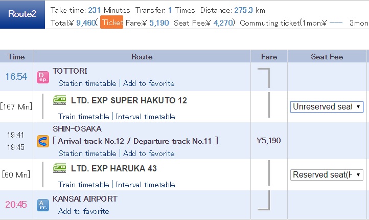Screen dimensions: 369x220
Task: Click the Seat Fee column header
Action: point(327,56)
